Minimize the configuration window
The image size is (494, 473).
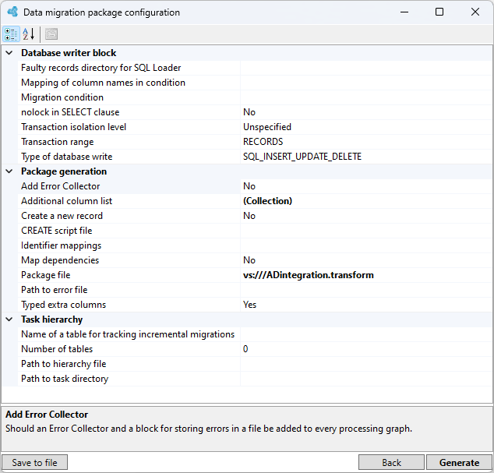pos(404,12)
